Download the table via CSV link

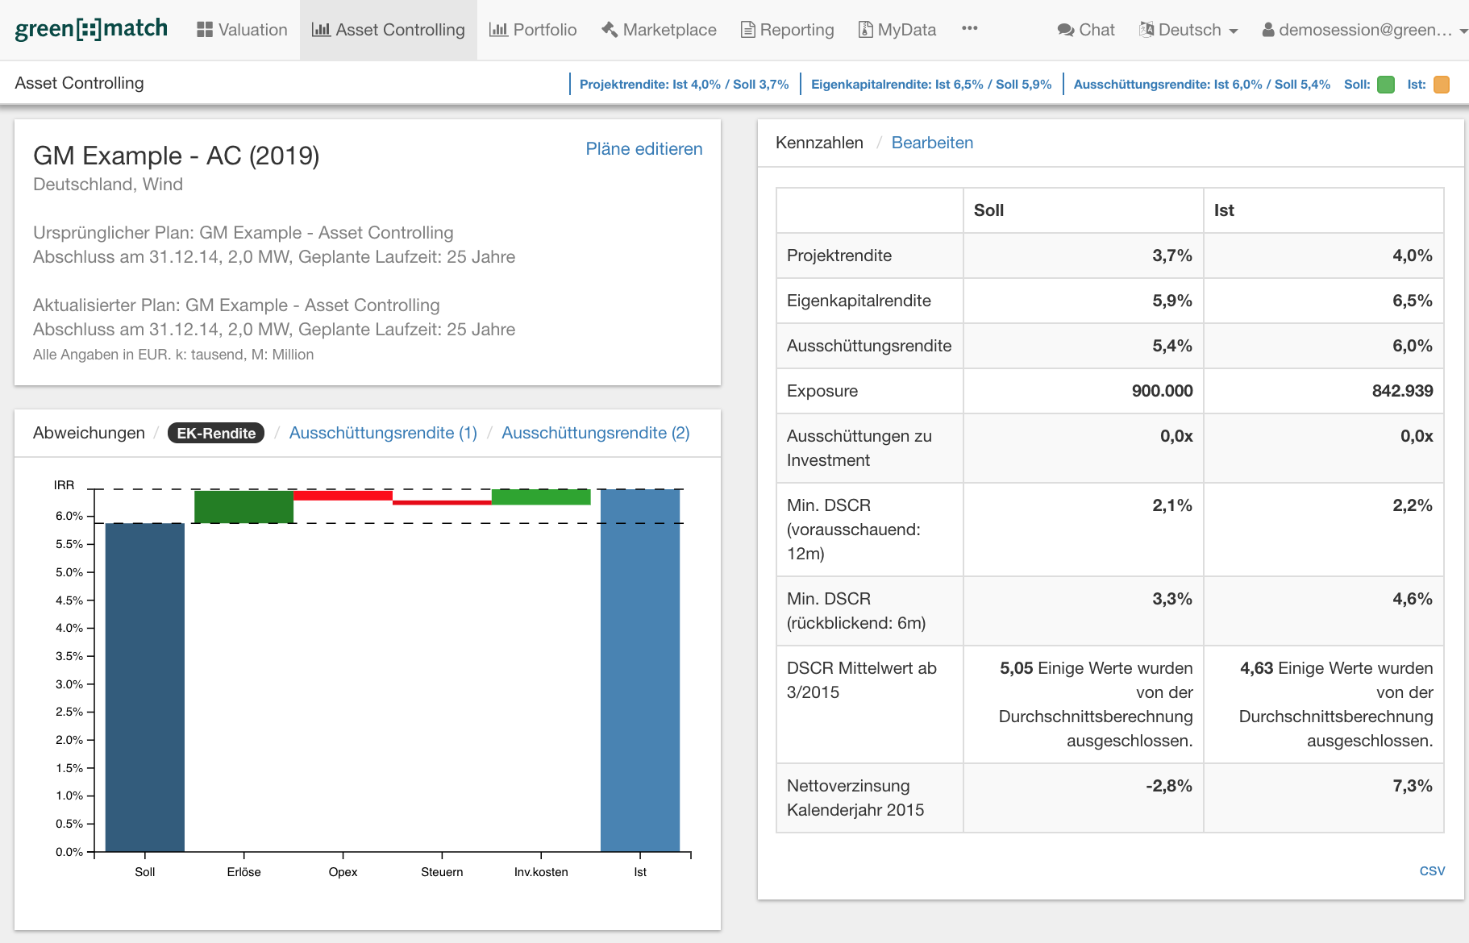click(x=1432, y=870)
